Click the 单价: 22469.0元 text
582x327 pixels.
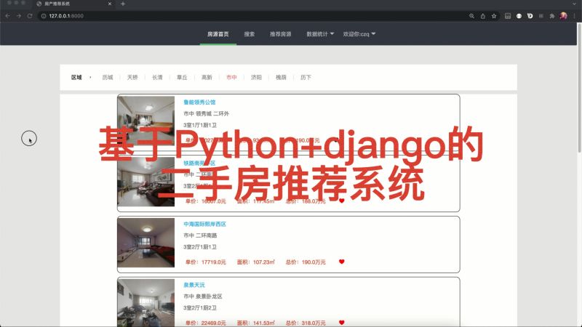click(206, 323)
